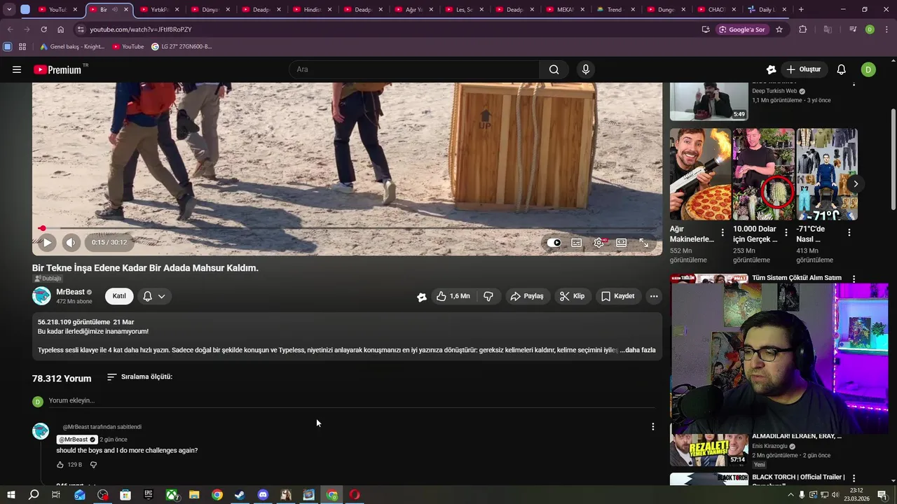Enter fullscreen mode
Image resolution: width=897 pixels, height=504 pixels.
pos(643,243)
